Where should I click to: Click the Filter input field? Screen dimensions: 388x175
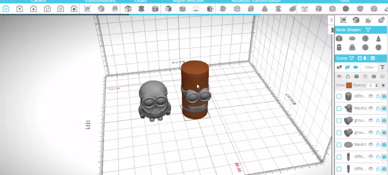coord(369,67)
